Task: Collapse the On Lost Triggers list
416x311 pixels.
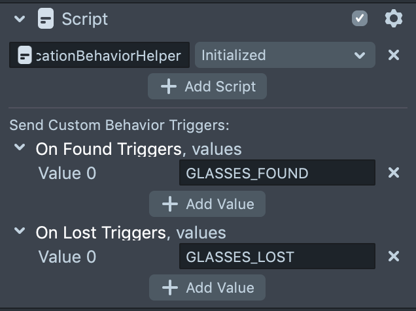Action: tap(20, 232)
